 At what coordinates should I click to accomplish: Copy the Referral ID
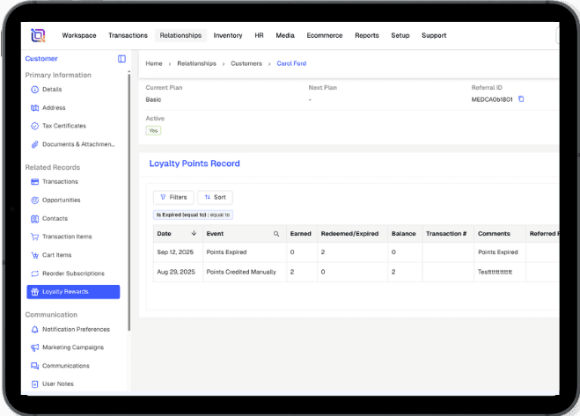[x=521, y=99]
